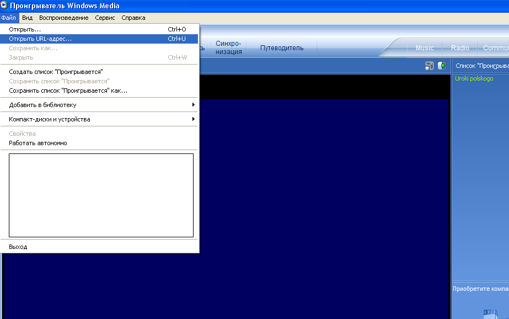Open the Radio tab

(x=460, y=48)
